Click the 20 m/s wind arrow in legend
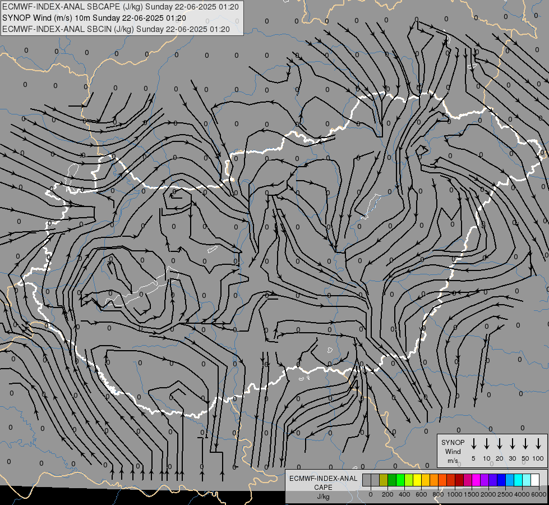Screen dimensions: 549x505 tap(500, 443)
